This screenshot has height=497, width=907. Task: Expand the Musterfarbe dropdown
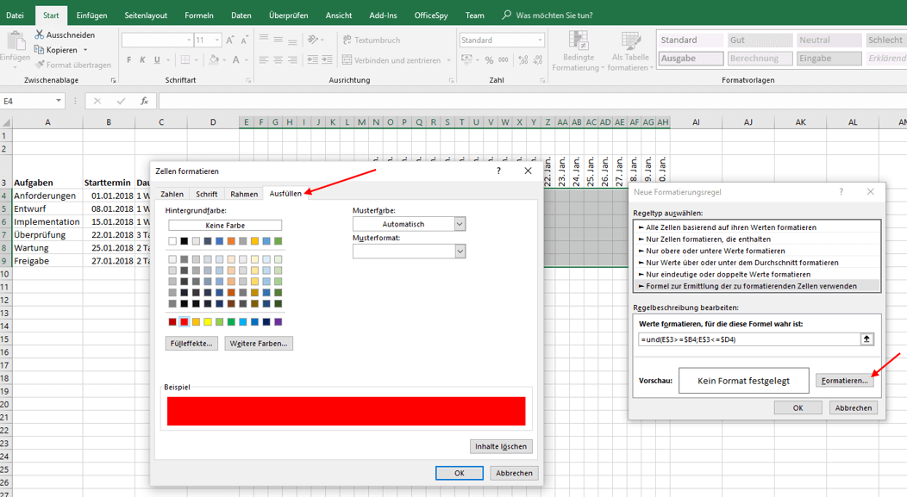460,224
